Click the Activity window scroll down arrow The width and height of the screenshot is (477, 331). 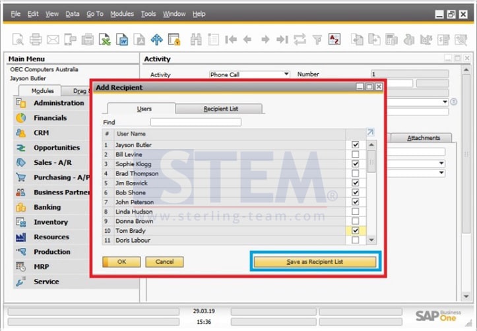coord(466,296)
